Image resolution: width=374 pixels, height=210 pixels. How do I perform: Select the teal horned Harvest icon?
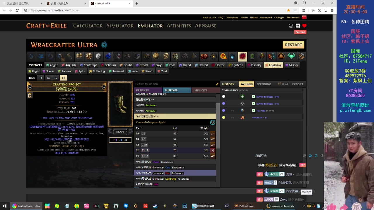pyautogui.click(x=291, y=56)
